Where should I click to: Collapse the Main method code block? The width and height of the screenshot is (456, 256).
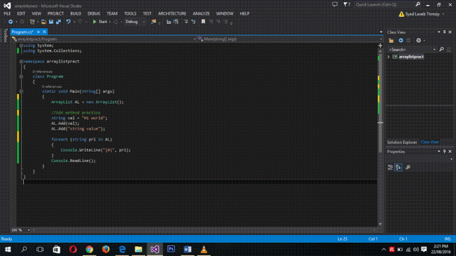pyautogui.click(x=21, y=91)
